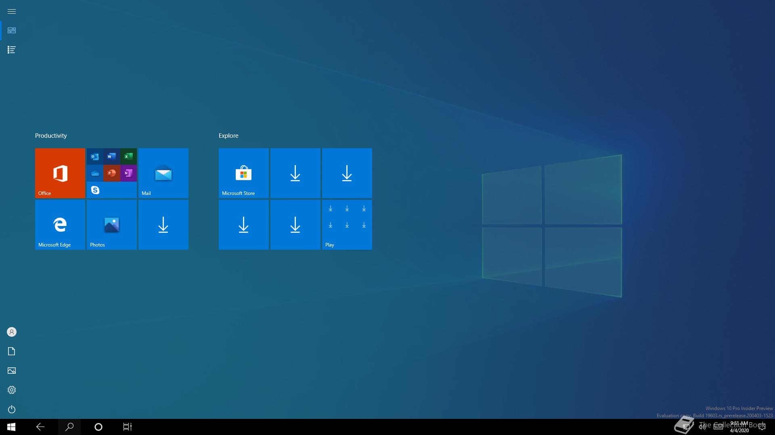
Task: Click the Windows Start button
Action: point(11,427)
